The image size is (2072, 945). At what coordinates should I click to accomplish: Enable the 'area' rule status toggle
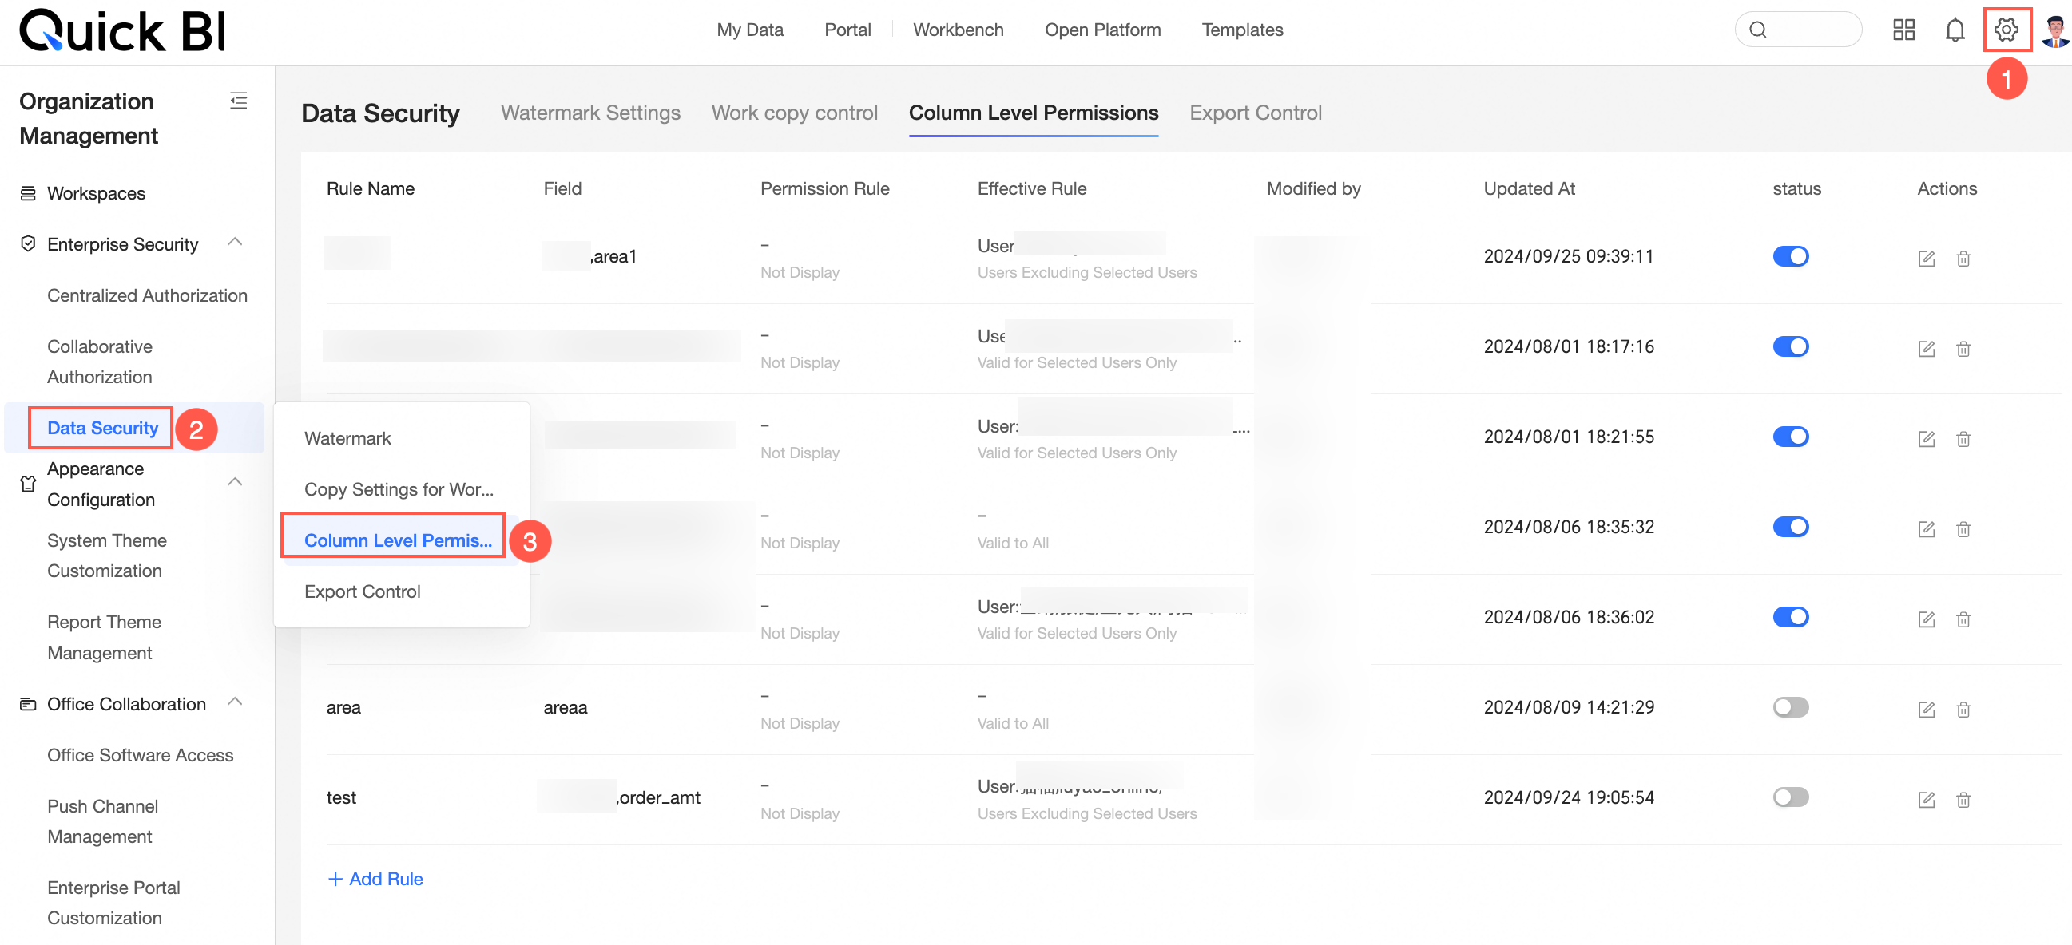coord(1790,707)
